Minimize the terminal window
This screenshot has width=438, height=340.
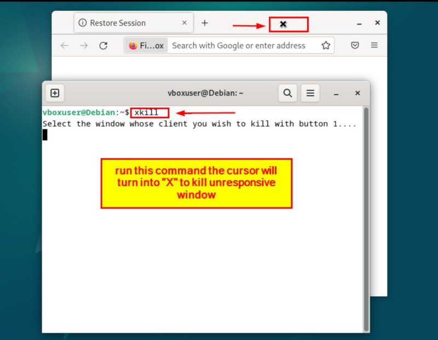coord(336,93)
